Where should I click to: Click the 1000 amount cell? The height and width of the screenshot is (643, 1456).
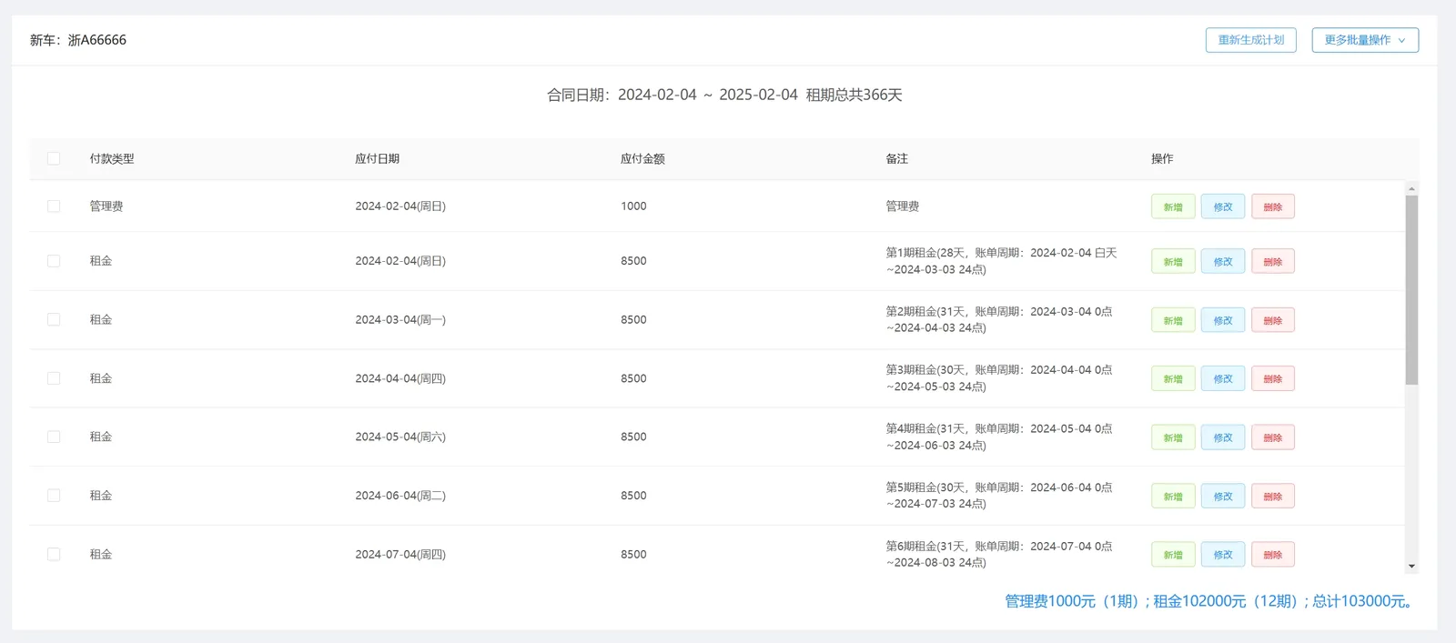[633, 206]
